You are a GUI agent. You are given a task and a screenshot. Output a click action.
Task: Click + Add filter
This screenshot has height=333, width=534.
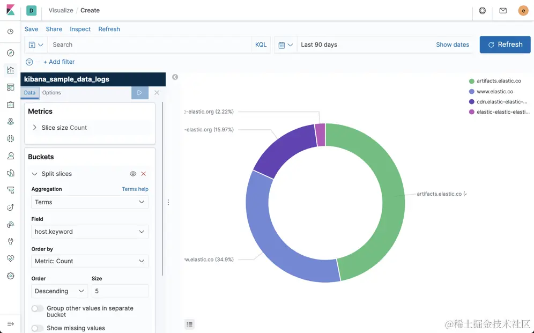pos(59,62)
